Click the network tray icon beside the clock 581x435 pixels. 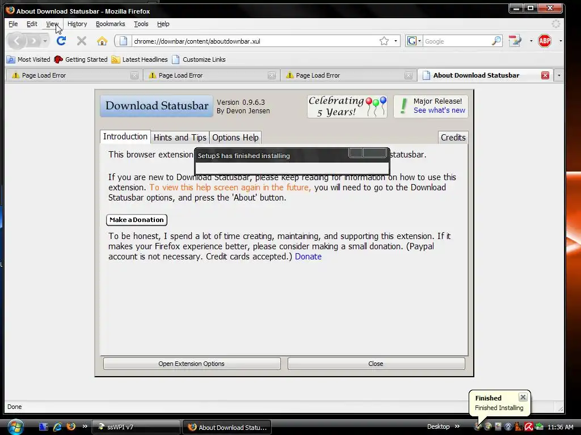click(539, 427)
